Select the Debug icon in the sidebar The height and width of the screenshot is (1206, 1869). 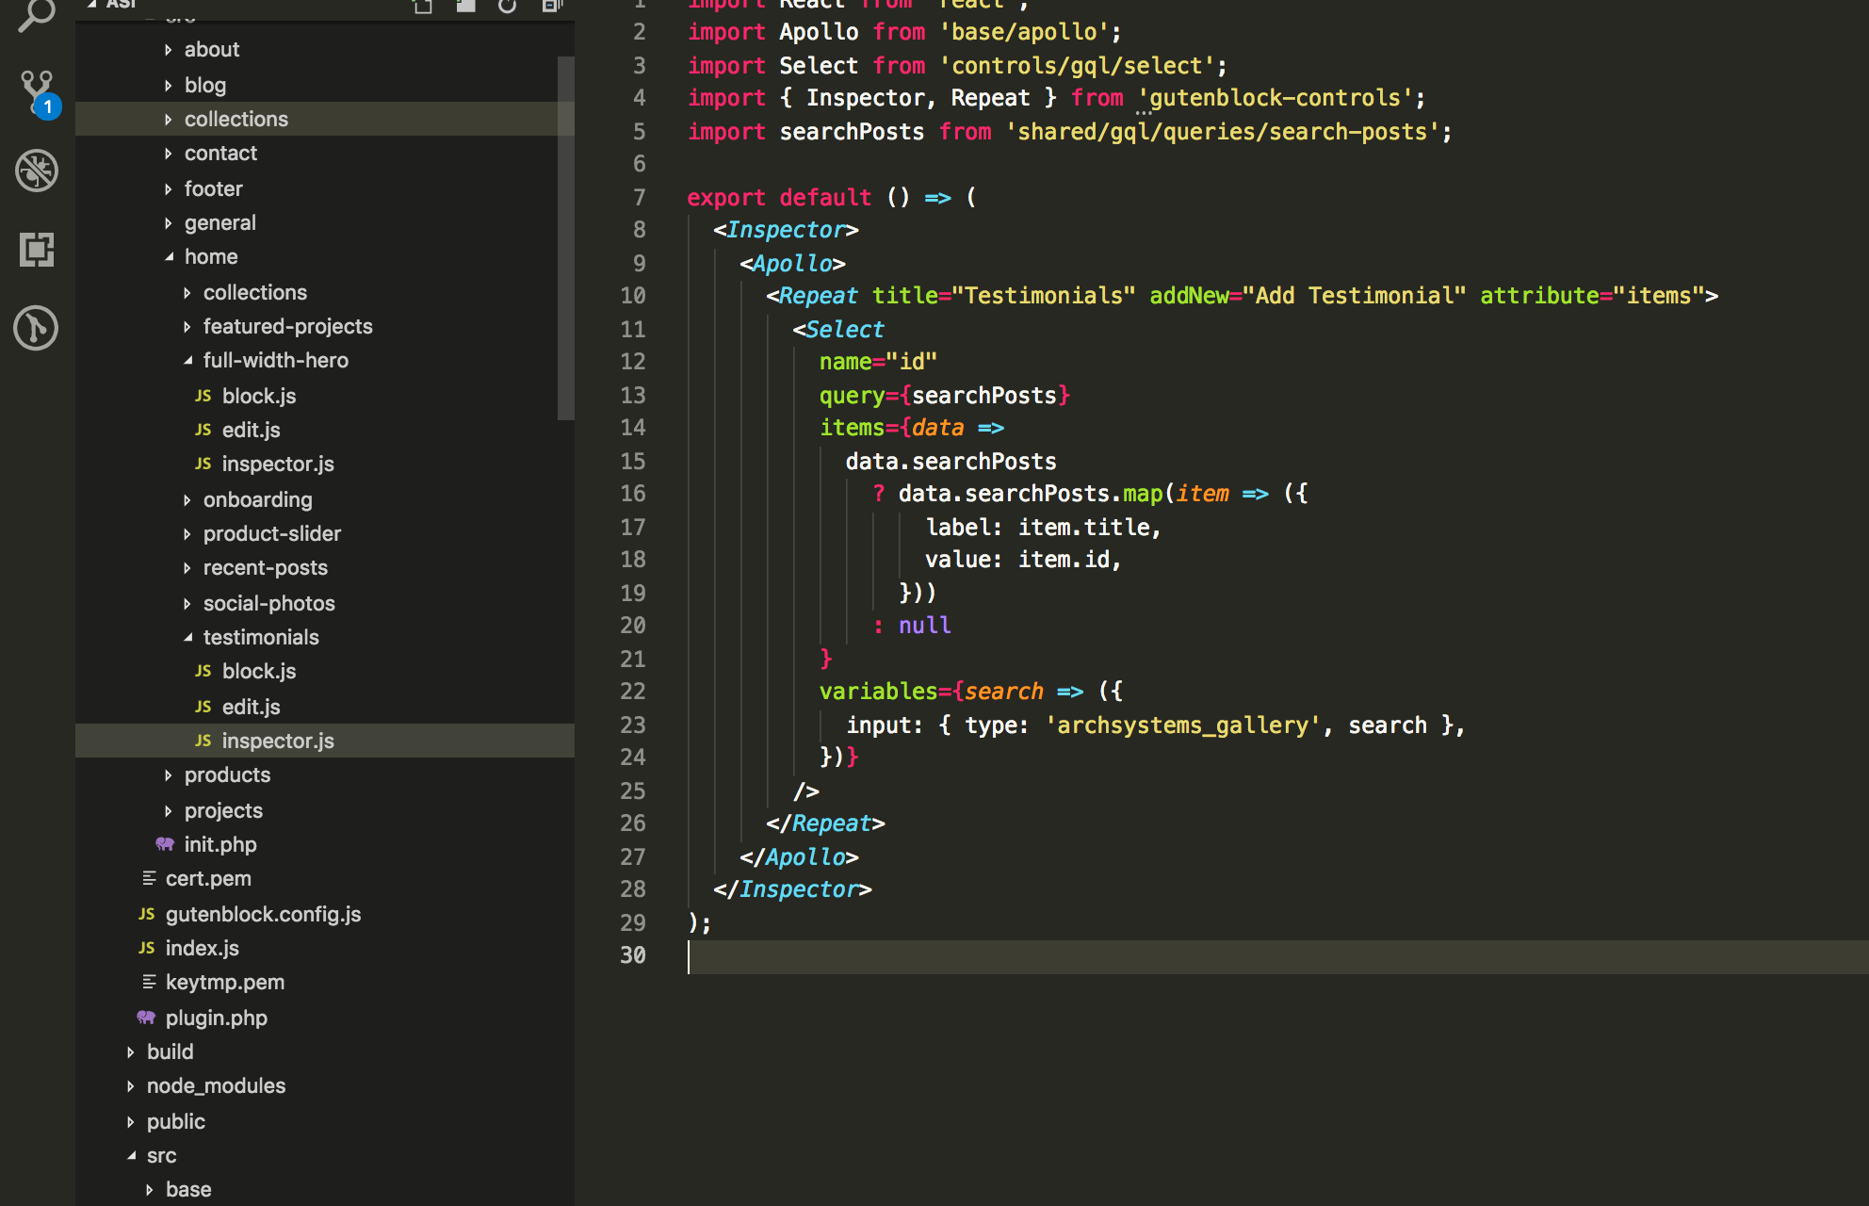(36, 171)
